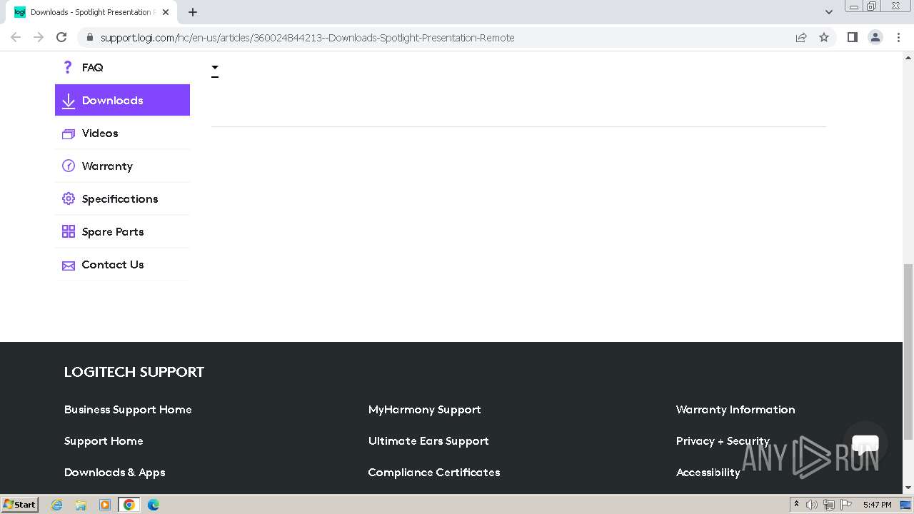Viewport: 914px width, 514px height.
Task: Open the Privacy + Security footer link
Action: [x=723, y=441]
